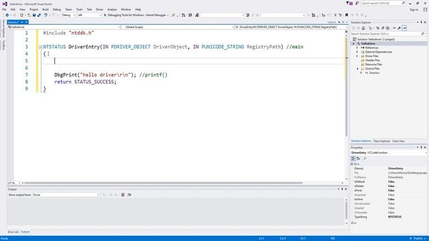Select the hellodriver project node
Screen dimensions: 429x241
(x=368, y=44)
